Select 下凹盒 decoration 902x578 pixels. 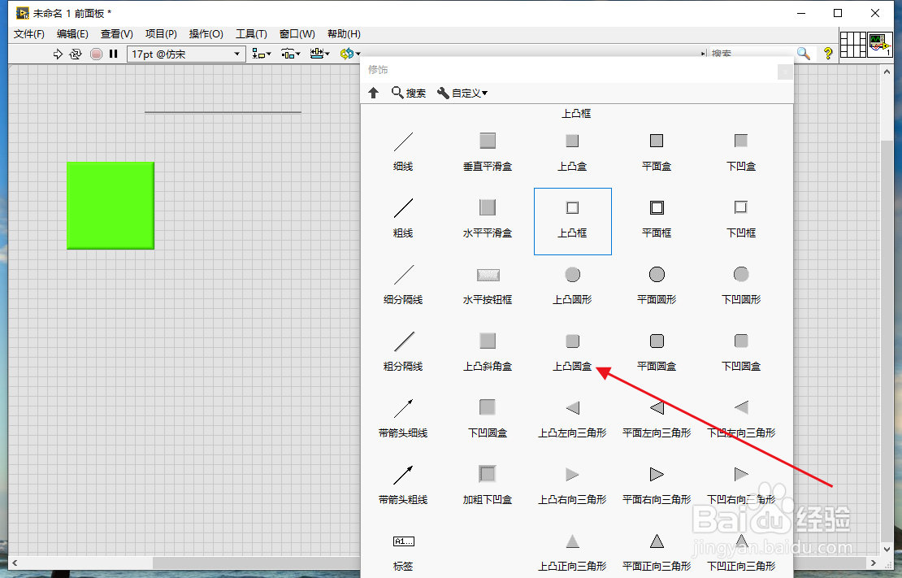pyautogui.click(x=741, y=152)
